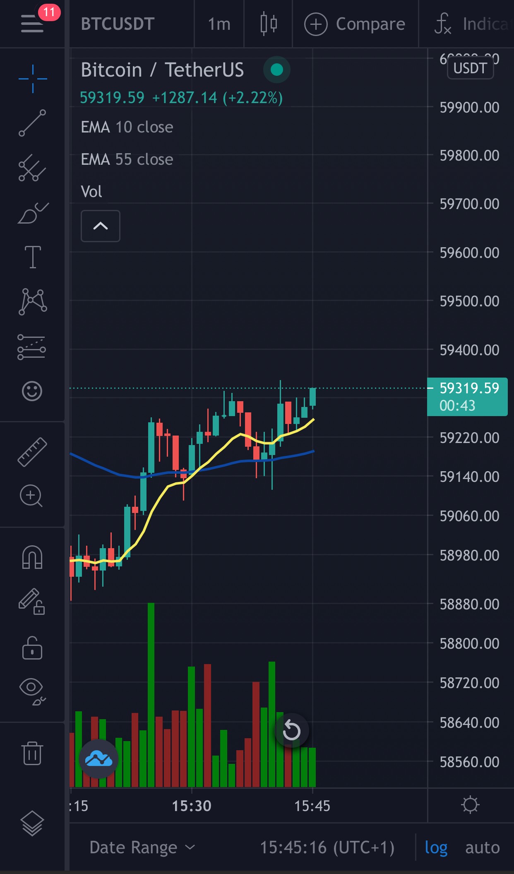Activate the ruler measure tool
The width and height of the screenshot is (514, 874).
(32, 452)
